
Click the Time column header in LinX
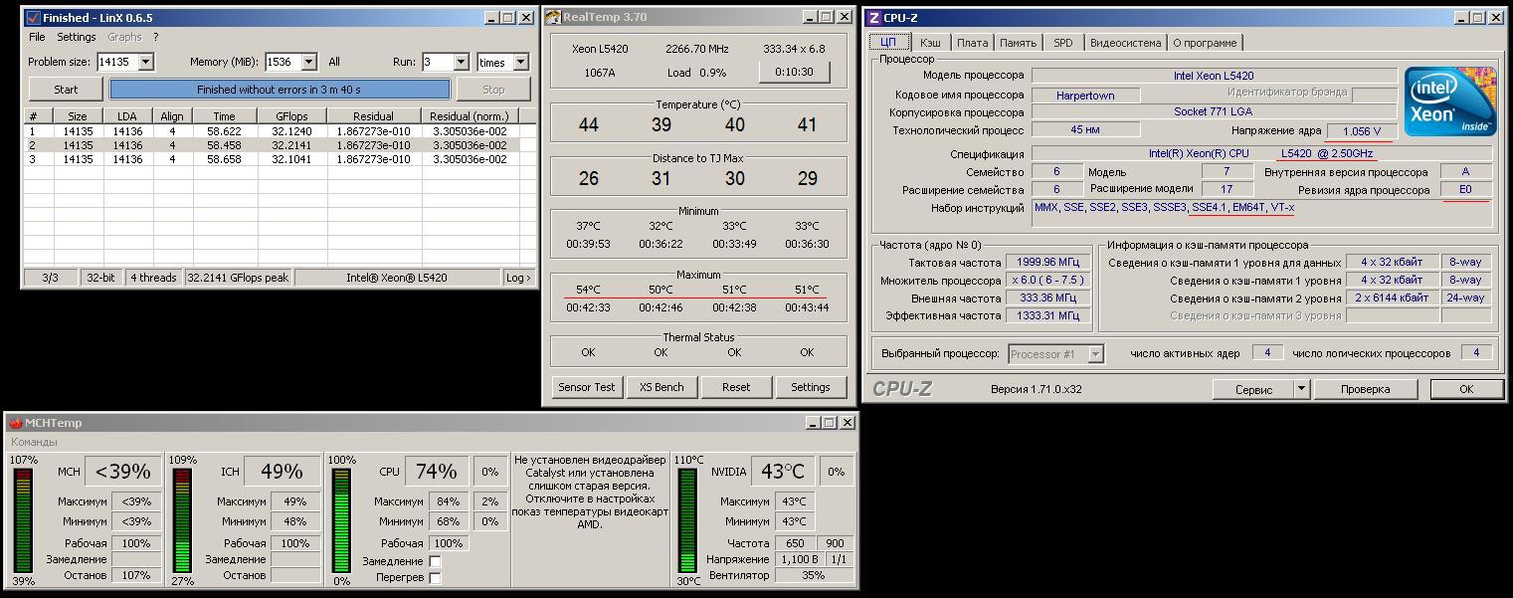point(224,116)
